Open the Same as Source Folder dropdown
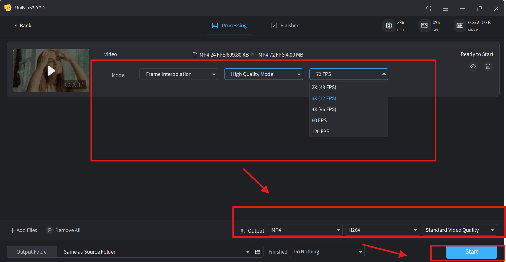 click(155, 252)
